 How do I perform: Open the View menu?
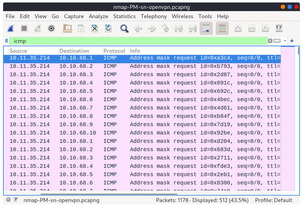pos(41,16)
